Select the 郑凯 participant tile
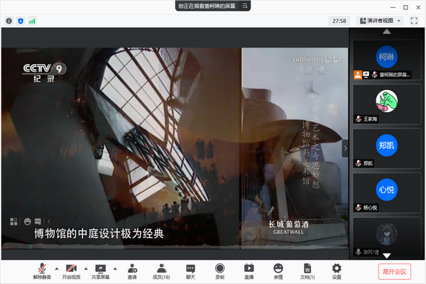 coord(387,148)
